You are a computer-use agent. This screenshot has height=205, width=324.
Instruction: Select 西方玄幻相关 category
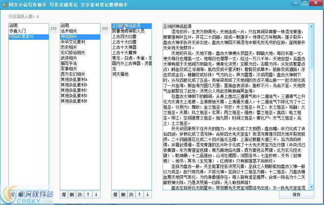(72, 74)
